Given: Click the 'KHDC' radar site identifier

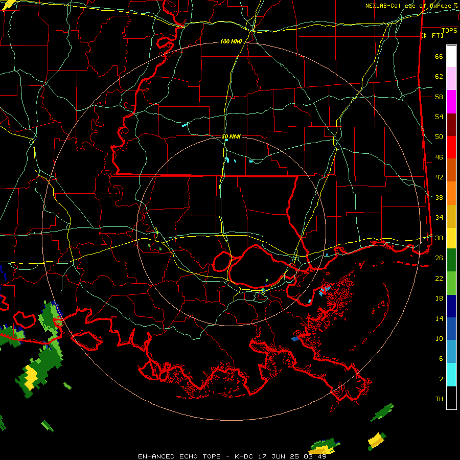Looking at the screenshot, I should pyautogui.click(x=245, y=456).
